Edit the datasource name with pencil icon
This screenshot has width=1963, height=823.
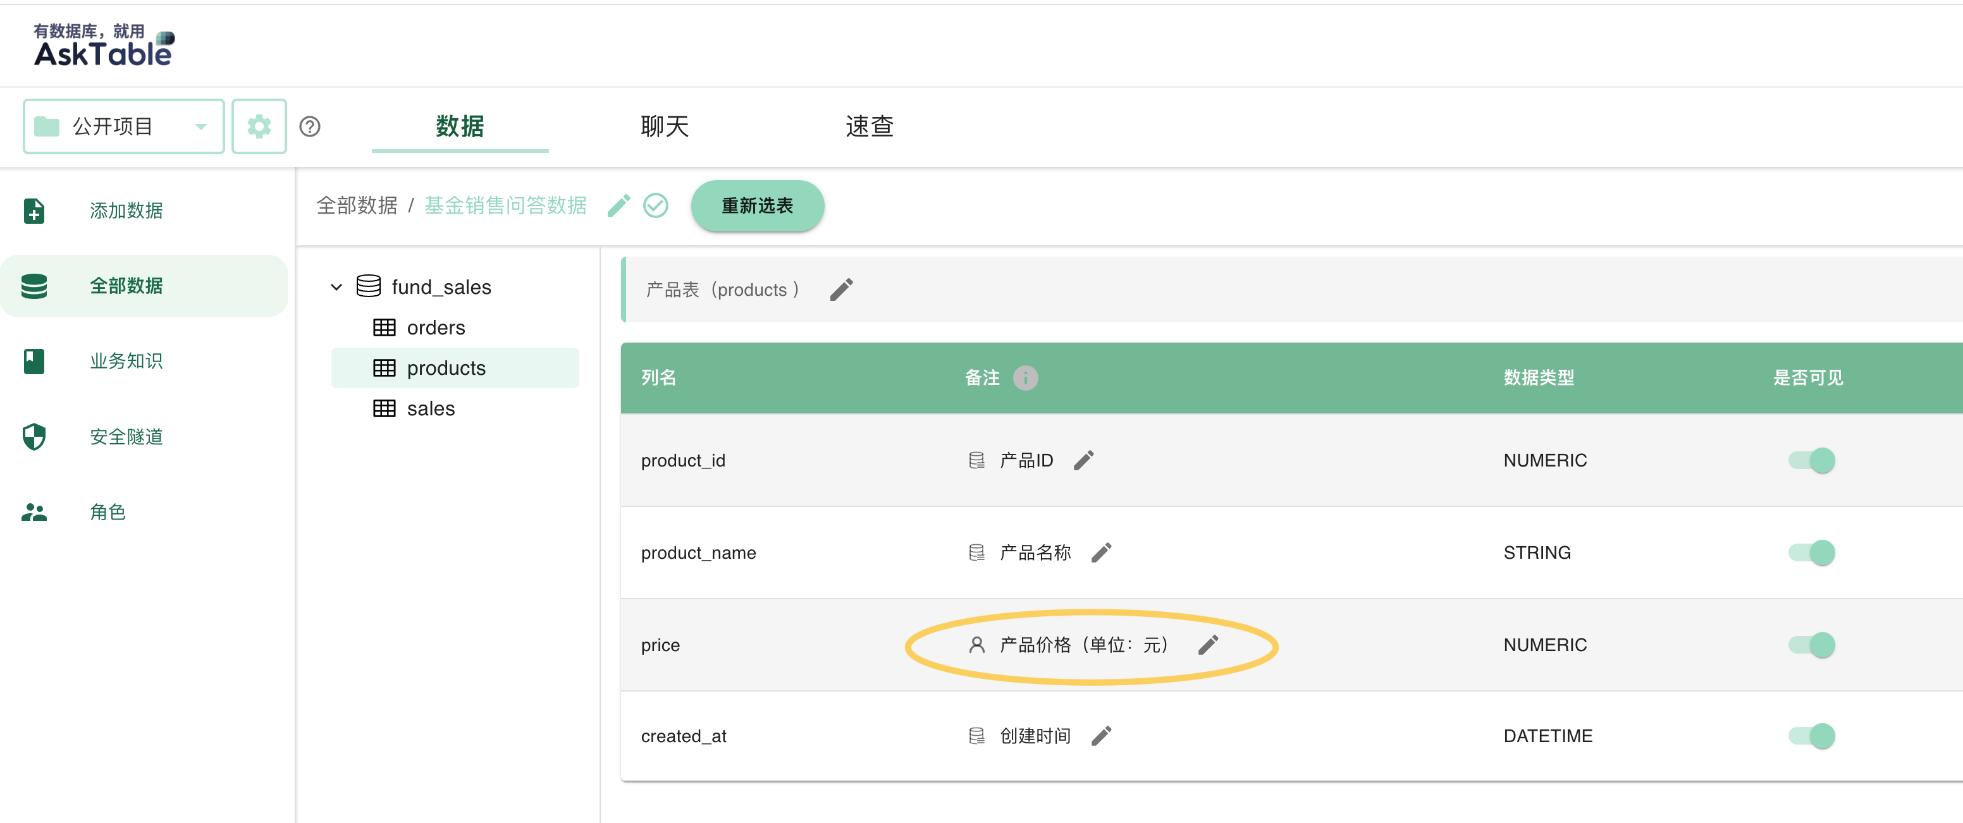tap(618, 205)
